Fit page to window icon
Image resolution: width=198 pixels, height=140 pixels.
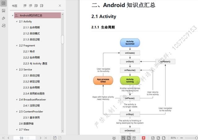coord(158,138)
